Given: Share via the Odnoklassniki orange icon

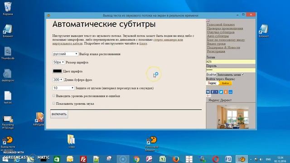Looking at the screenshot, I should tap(226, 92).
